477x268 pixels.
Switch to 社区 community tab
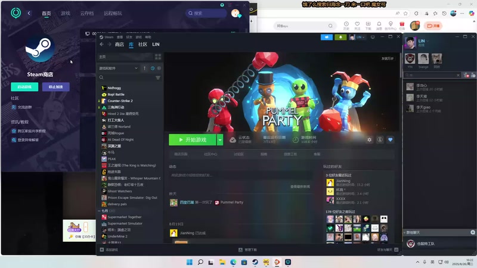(x=143, y=44)
